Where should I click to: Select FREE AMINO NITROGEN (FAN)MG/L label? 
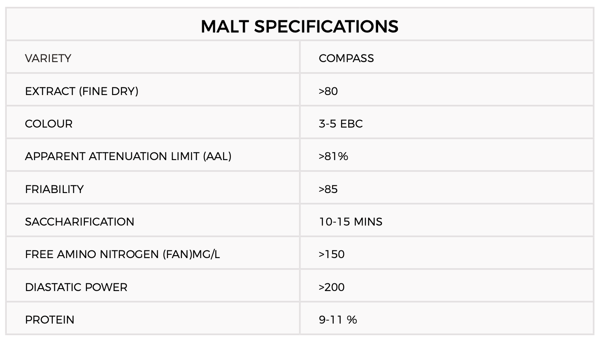coord(122,254)
